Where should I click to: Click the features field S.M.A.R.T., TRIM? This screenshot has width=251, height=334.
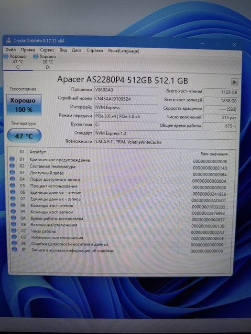click(x=165, y=142)
